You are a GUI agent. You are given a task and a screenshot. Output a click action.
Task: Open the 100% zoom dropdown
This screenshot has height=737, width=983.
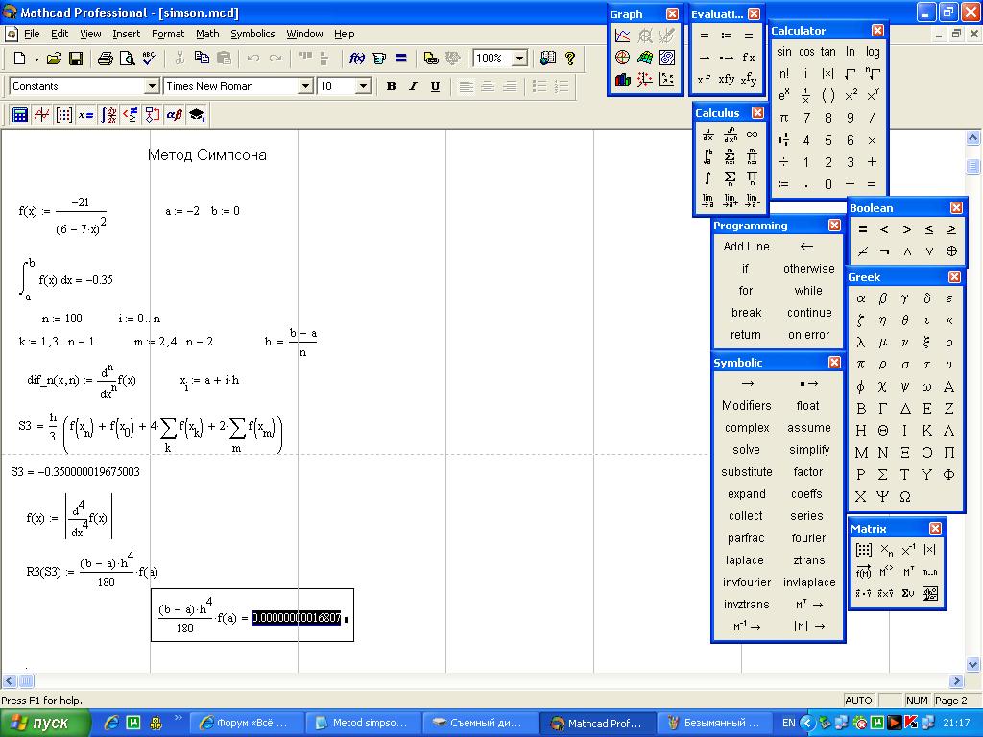coord(519,59)
